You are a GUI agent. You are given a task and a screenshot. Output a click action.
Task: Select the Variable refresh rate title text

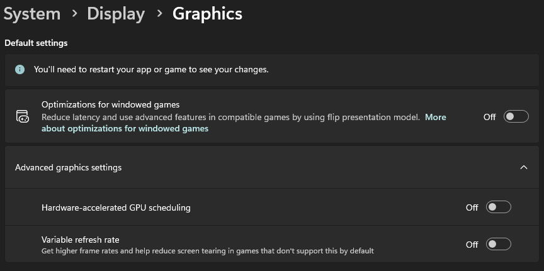pos(80,240)
